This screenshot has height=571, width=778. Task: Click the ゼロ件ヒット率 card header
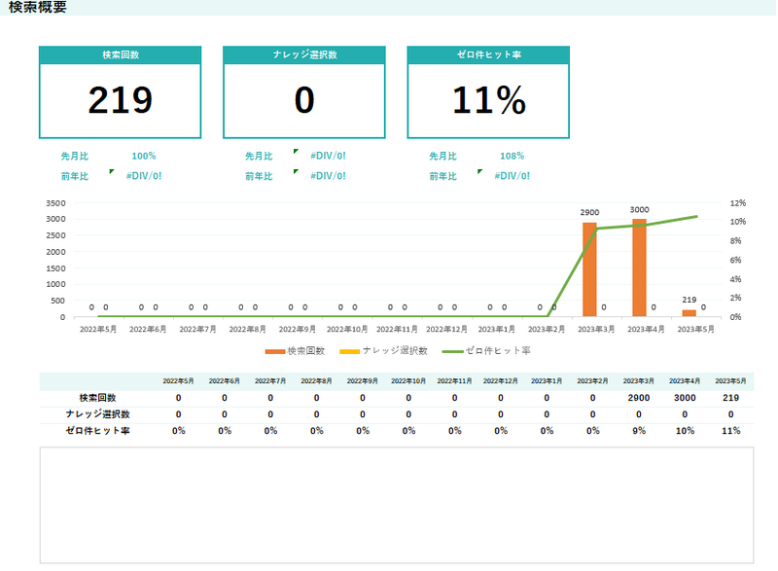488,54
